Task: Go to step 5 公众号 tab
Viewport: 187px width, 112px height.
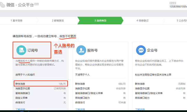Action: [182, 21]
